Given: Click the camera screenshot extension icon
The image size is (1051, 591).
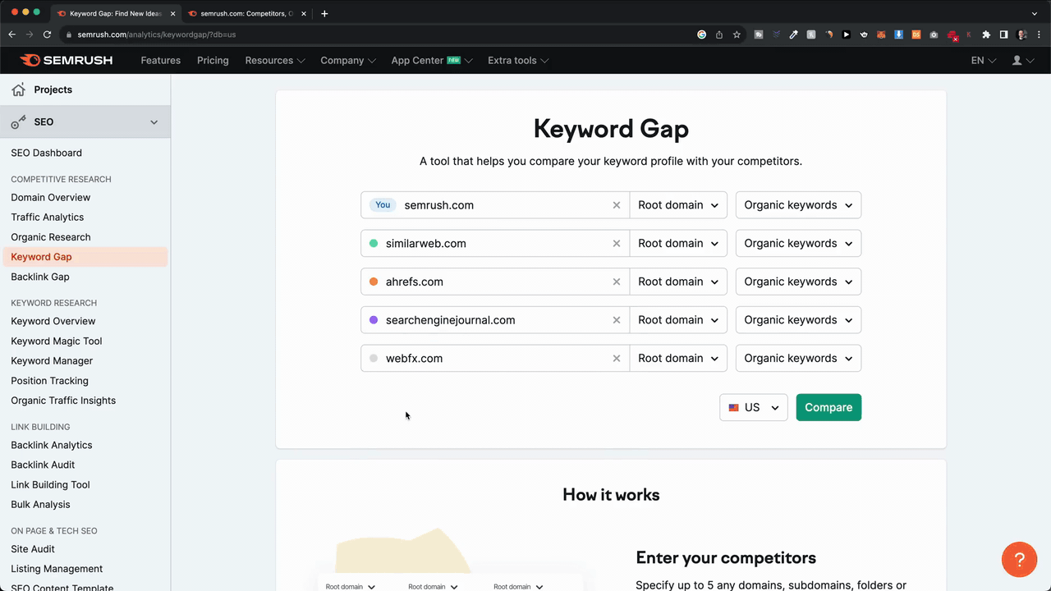Looking at the screenshot, I should [x=934, y=34].
